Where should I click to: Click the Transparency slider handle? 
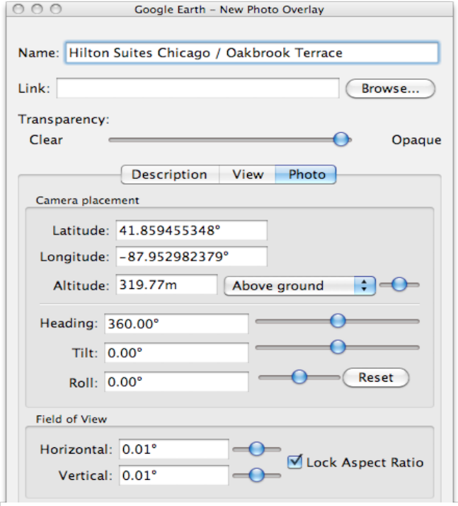[x=341, y=139]
